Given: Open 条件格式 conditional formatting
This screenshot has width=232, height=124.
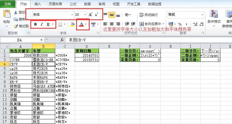Looking at the screenshot, I should click(x=214, y=19).
